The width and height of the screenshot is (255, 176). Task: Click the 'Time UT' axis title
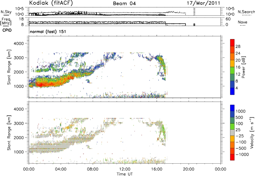(125, 174)
